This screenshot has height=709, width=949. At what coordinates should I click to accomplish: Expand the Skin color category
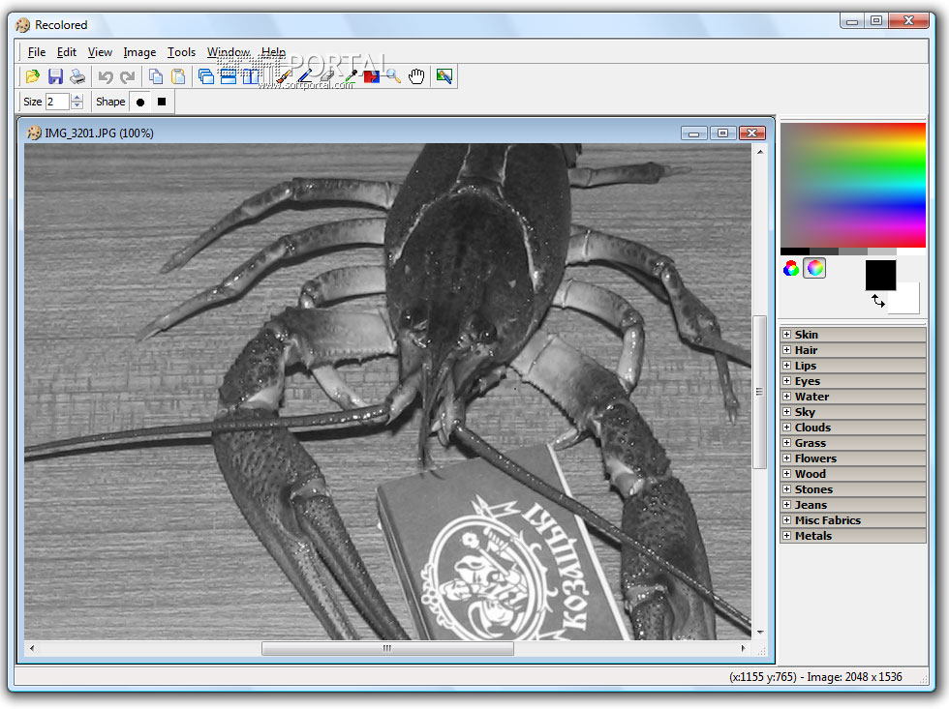point(786,335)
